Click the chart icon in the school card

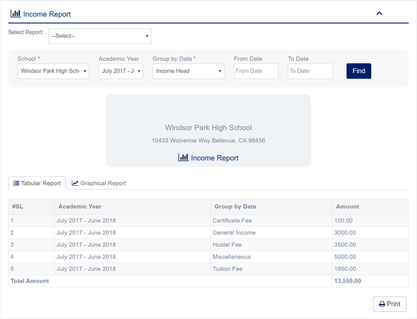[183, 158]
